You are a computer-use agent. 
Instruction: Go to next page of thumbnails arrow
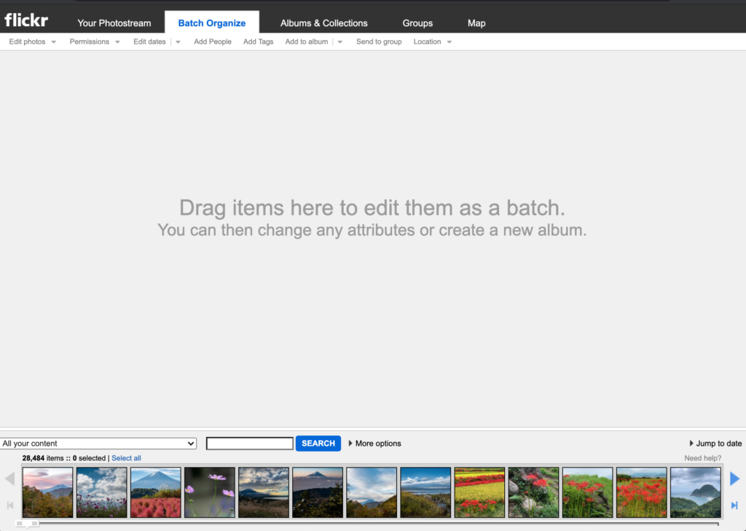point(734,479)
